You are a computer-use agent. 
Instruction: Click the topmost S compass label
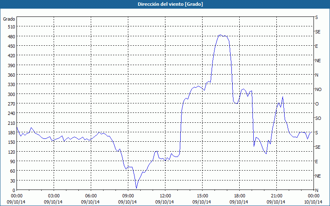[x=316, y=18]
